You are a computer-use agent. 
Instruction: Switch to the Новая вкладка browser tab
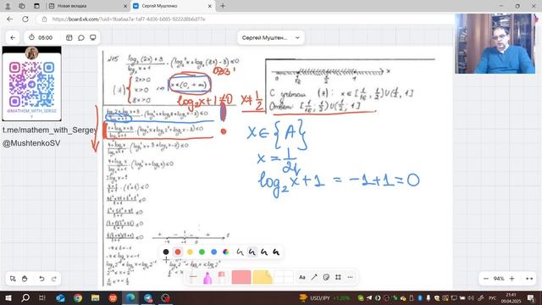pos(87,6)
